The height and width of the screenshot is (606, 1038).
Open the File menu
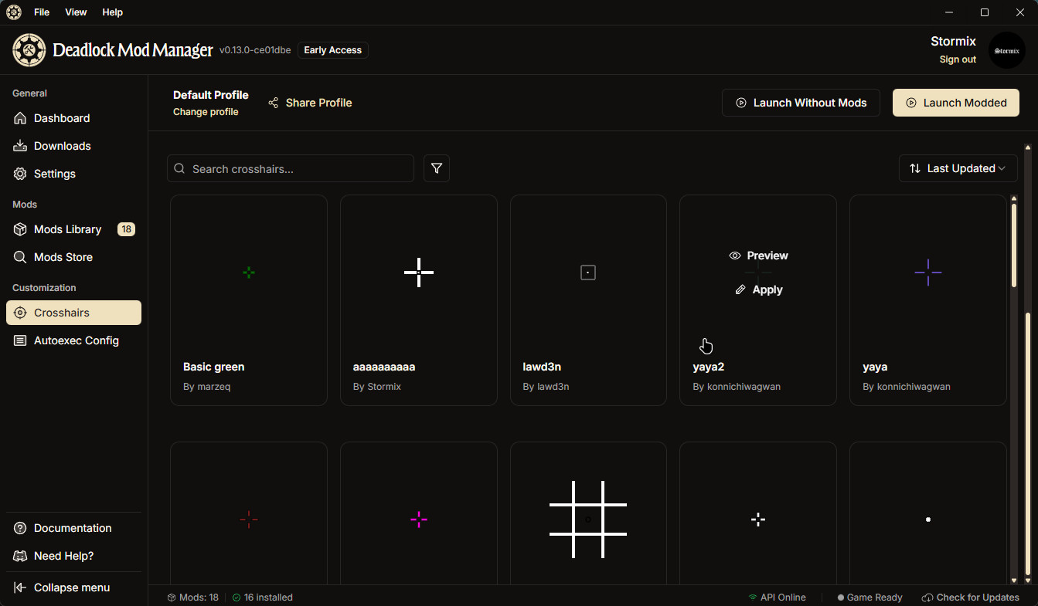tap(42, 12)
